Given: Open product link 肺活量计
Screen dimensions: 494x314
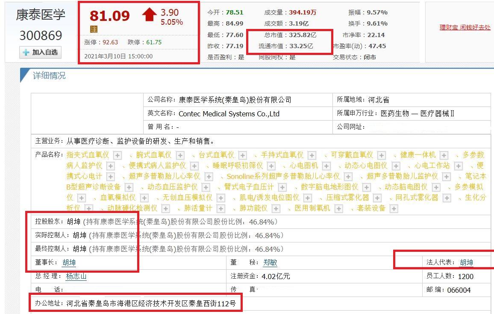Looking at the screenshot, I should 198,208.
